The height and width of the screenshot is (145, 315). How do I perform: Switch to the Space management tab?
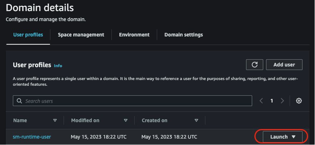tap(81, 35)
